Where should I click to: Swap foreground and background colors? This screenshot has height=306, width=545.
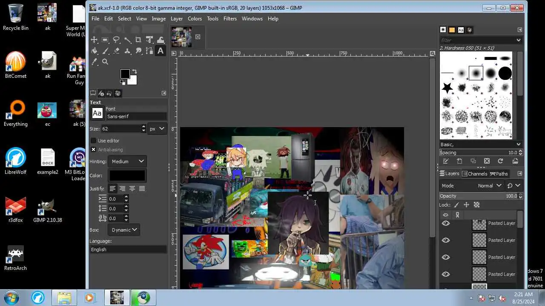point(135,71)
